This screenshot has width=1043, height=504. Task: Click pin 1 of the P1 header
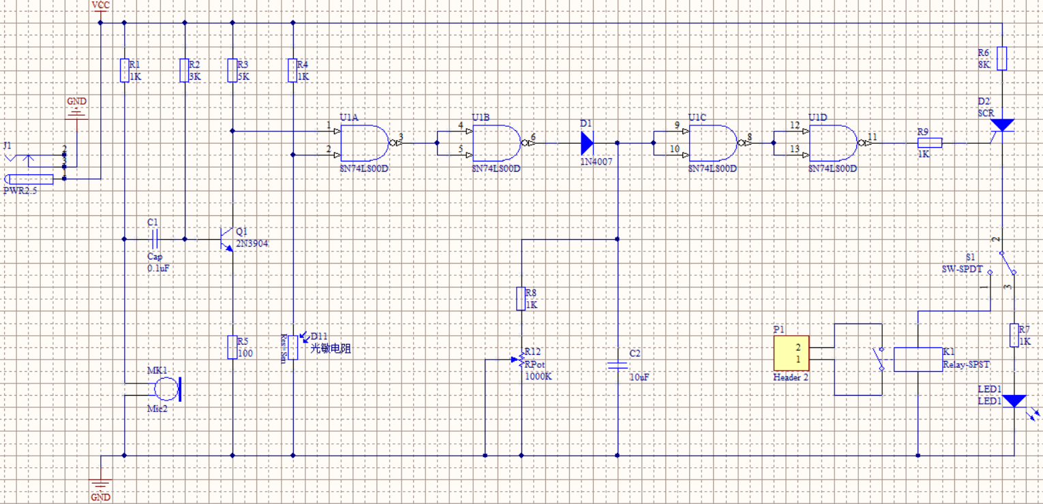tap(798, 359)
